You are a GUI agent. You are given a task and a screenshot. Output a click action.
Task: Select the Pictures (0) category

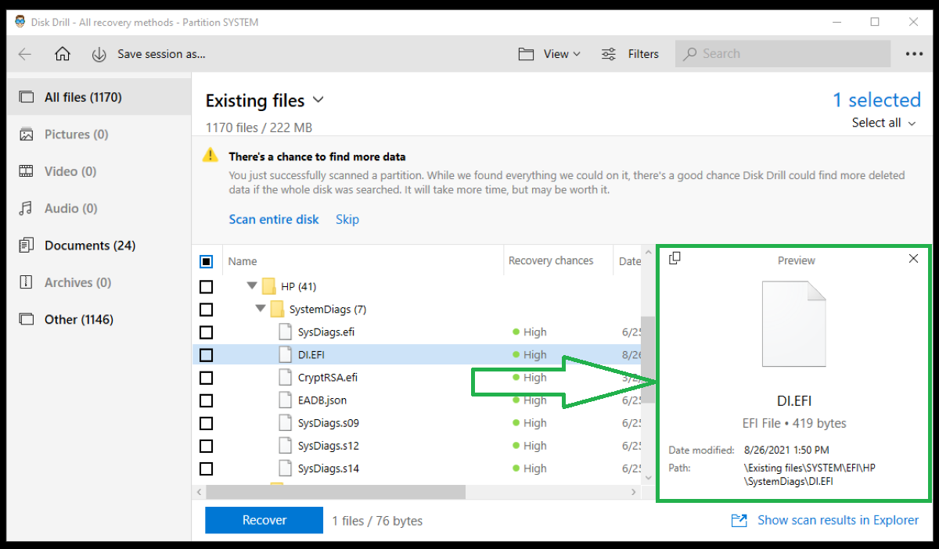click(99, 135)
